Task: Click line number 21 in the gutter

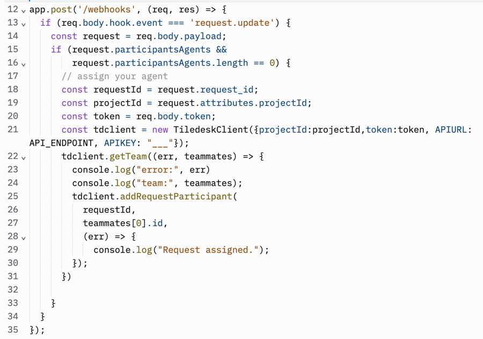Action: (x=12, y=129)
